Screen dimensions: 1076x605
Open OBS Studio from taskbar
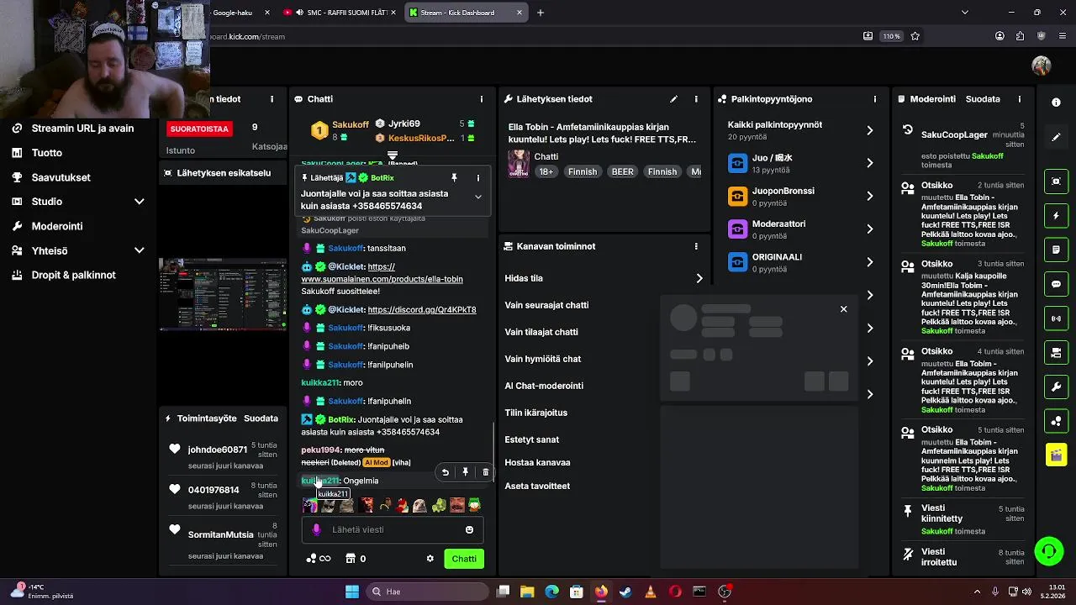click(725, 592)
